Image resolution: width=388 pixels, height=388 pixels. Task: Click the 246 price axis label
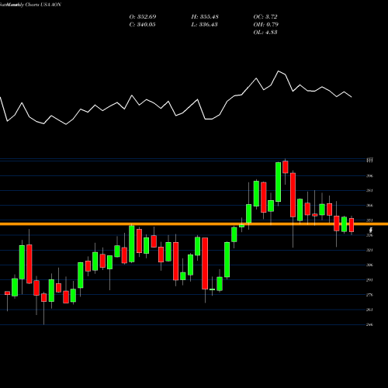(369, 324)
